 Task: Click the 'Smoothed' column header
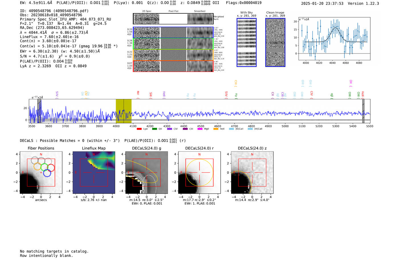tap(200, 11)
